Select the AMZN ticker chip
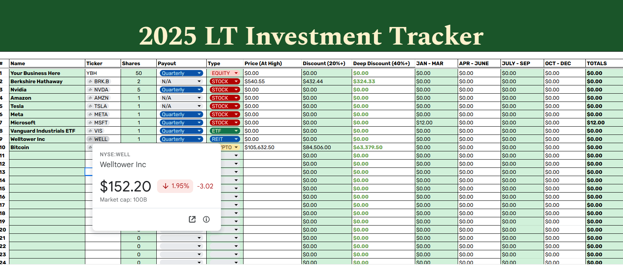Viewport: 623px width, 266px height. [x=98, y=98]
